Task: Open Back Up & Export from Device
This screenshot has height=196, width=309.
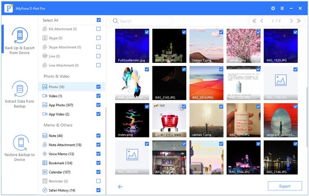Action: [19, 41]
